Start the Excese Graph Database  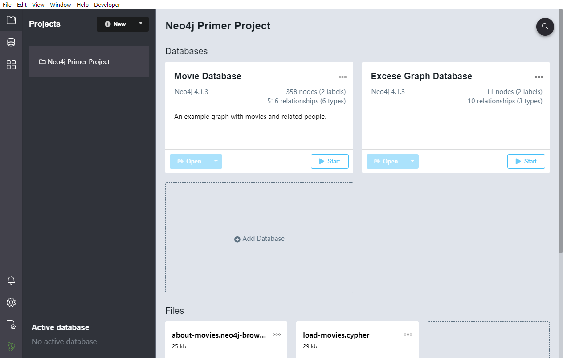(x=526, y=161)
